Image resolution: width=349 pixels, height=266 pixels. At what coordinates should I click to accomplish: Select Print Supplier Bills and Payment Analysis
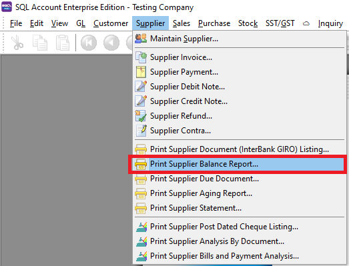(240, 256)
